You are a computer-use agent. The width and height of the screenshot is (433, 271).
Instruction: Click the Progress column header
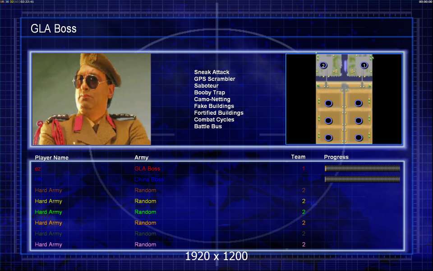[x=336, y=157]
